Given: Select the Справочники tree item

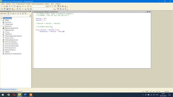Looking at the screenshot, I should pyautogui.click(x=9, y=24).
